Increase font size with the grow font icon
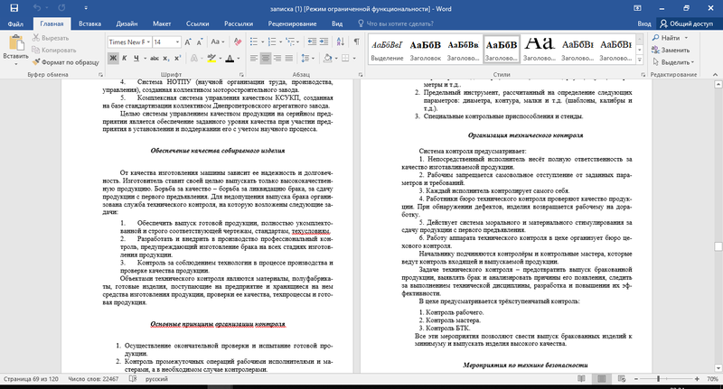The width and height of the screenshot is (723, 389). 187,42
